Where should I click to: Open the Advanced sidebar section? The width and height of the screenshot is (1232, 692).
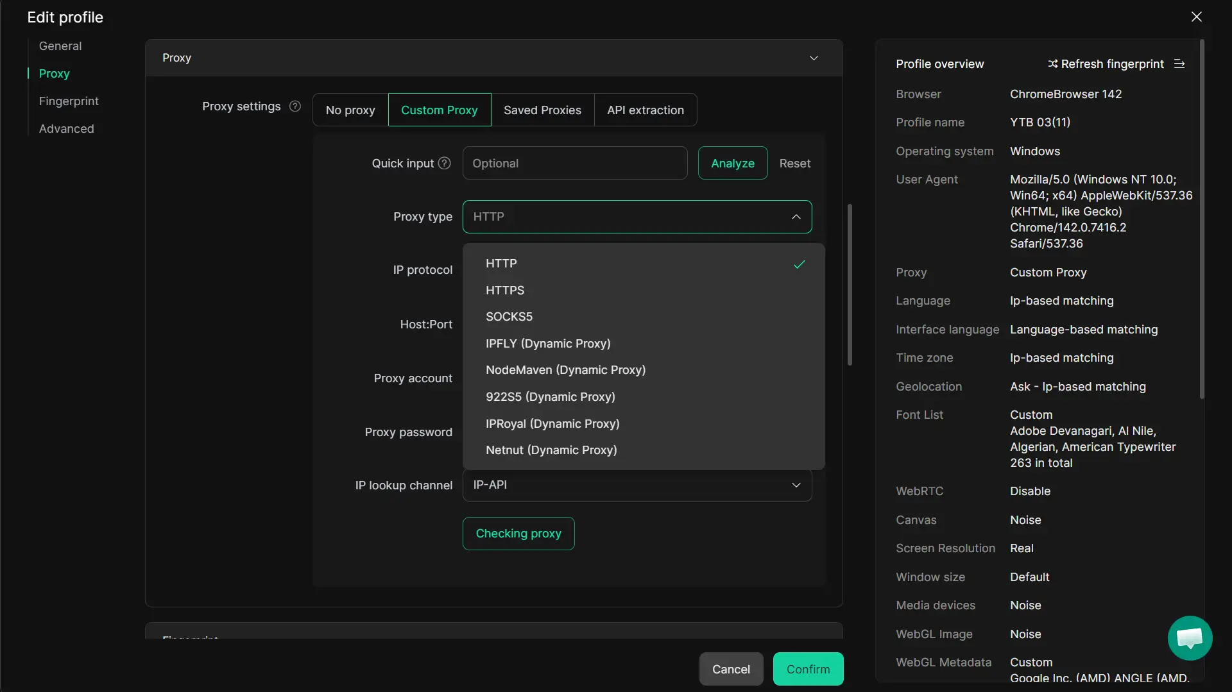pos(66,129)
